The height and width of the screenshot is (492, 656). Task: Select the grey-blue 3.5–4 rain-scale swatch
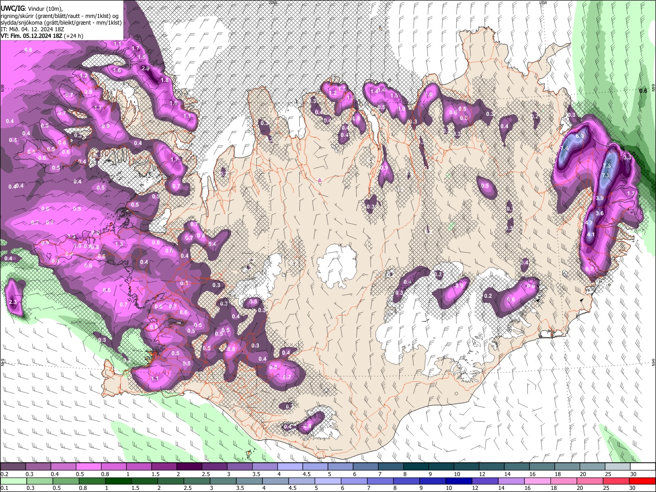[x=249, y=481]
